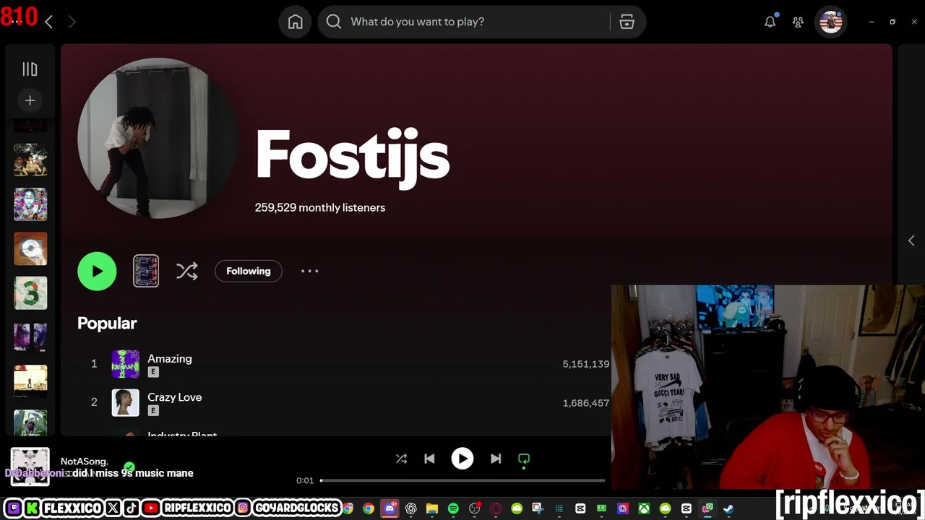Click the Crazy Love album cover

click(x=125, y=403)
